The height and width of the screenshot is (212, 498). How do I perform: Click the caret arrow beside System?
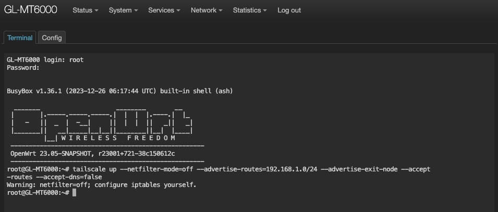[x=136, y=11]
